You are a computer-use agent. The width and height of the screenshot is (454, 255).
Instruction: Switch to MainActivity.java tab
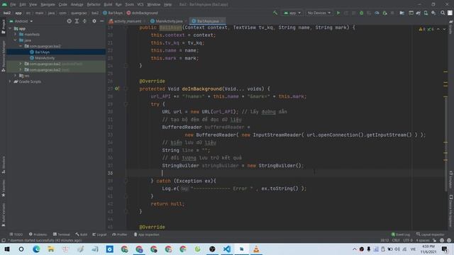tap(169, 21)
